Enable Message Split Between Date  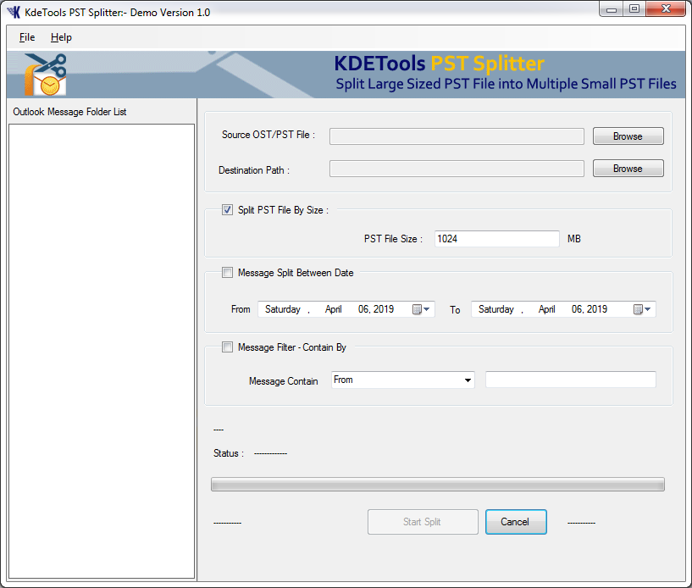click(x=227, y=272)
